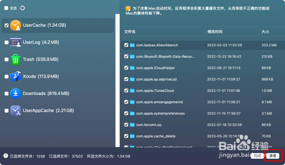Screen dimensions: 285x165
Task: Click the 关闭 close button
Action: tap(257, 156)
